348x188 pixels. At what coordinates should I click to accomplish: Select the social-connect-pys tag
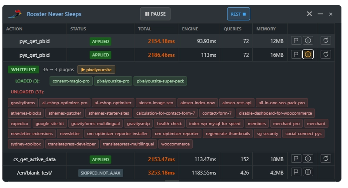[x=303, y=134]
